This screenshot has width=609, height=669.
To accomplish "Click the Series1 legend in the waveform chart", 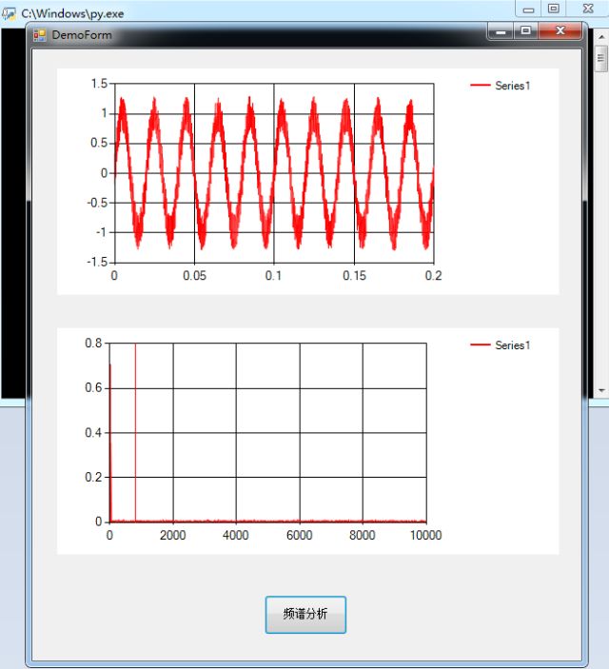I will (x=501, y=86).
